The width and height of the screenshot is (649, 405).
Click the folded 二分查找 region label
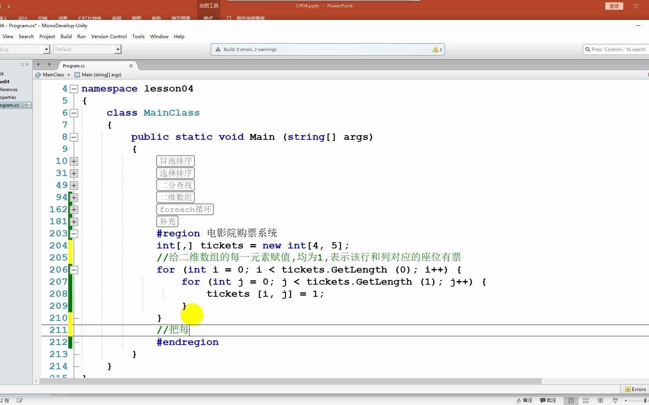[176, 185]
